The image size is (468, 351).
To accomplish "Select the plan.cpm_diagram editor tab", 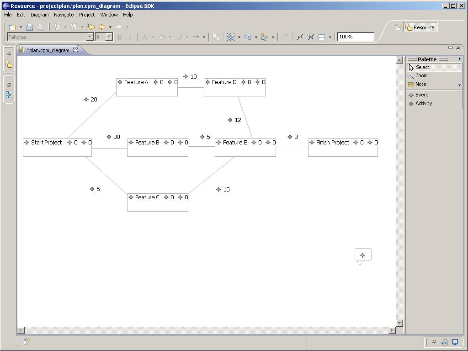I will click(x=48, y=50).
